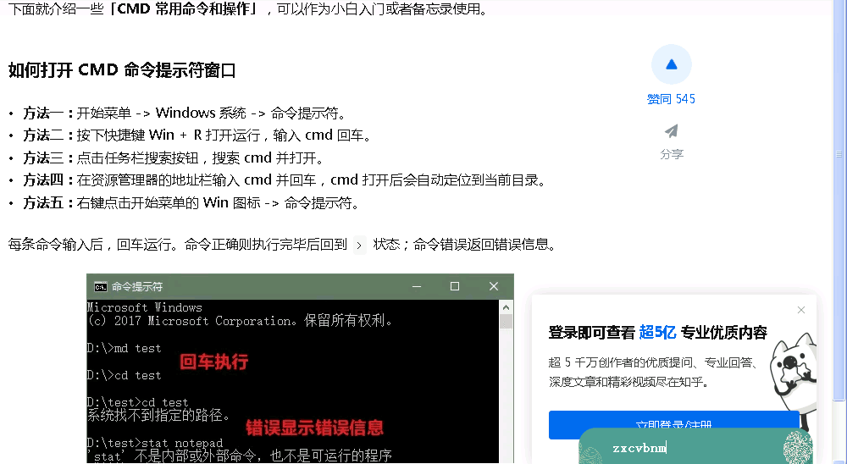Click the scrollbar thumb of cmd window

[x=506, y=322]
